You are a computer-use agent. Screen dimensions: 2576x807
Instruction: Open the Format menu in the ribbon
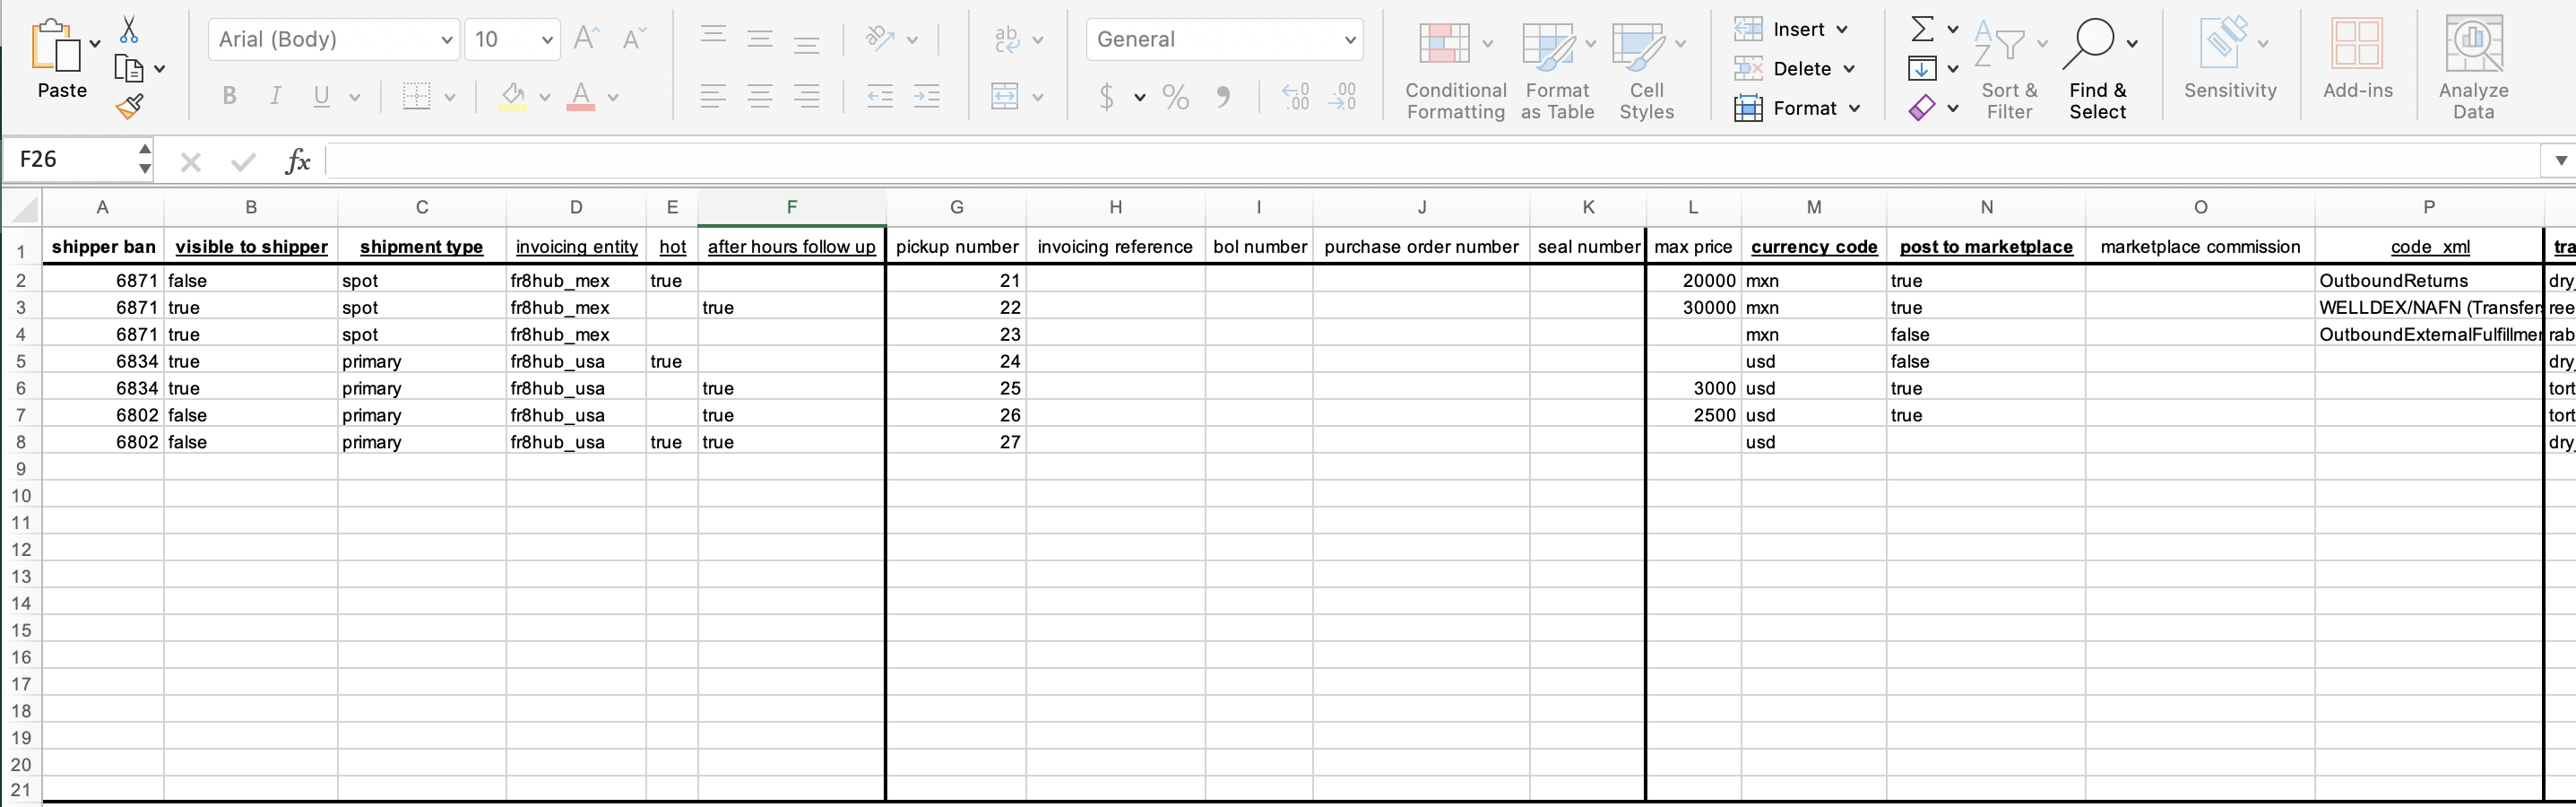(1798, 108)
